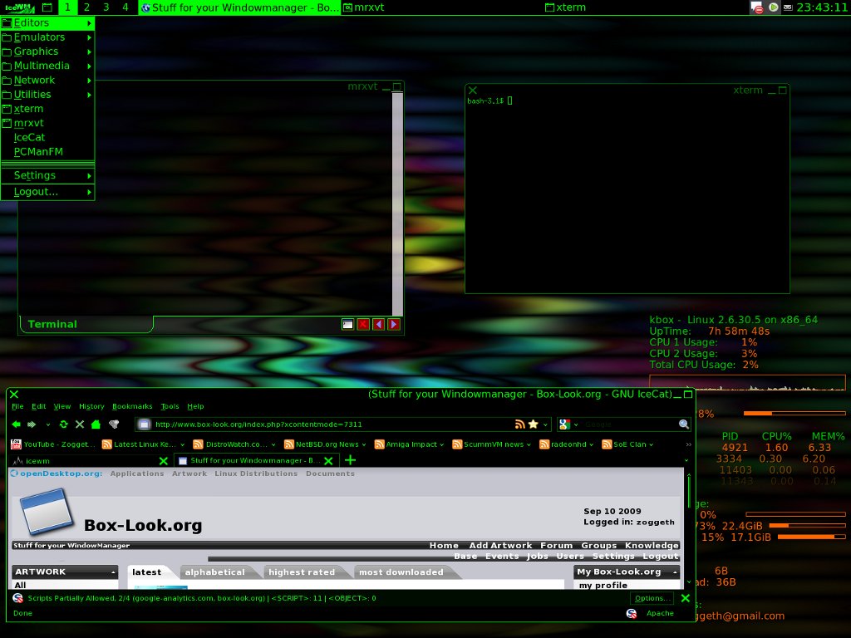
Task: Click the xterm taskbar button
Action: pyautogui.click(x=646, y=7)
